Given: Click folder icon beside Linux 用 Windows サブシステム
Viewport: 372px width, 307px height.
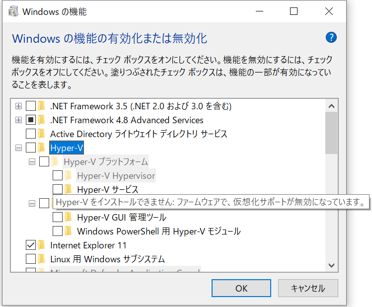Looking at the screenshot, I should (42, 259).
